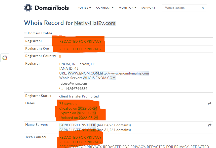
Task: Click the PARK2.LIVEDNS.CO.IL name server
Action: click(x=78, y=130)
